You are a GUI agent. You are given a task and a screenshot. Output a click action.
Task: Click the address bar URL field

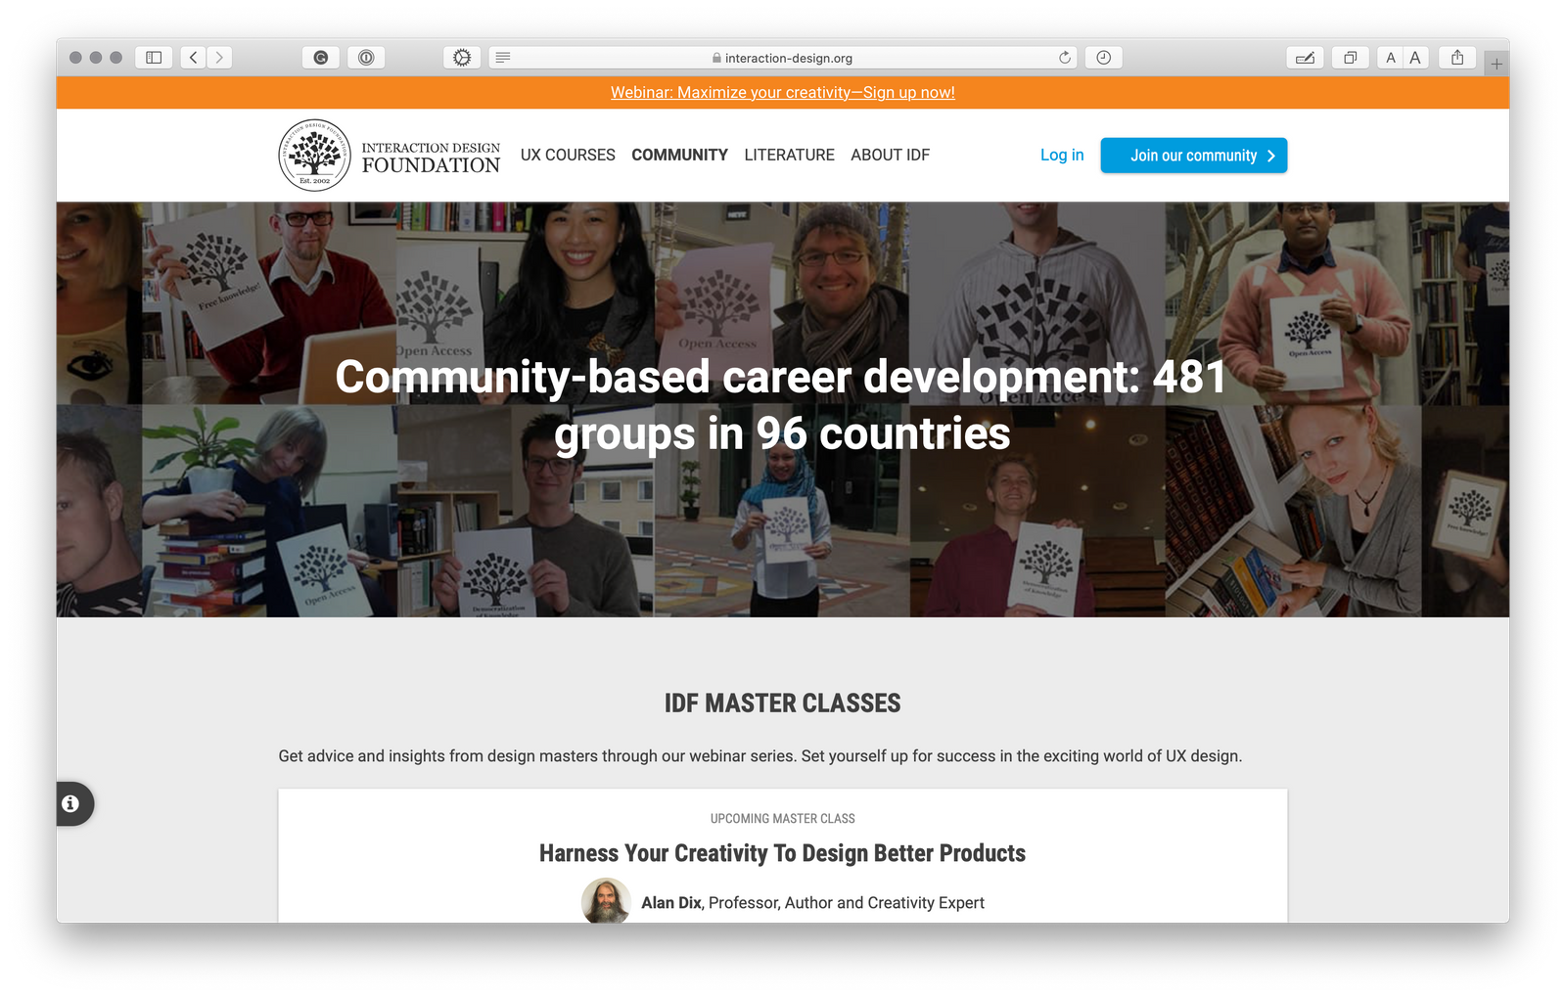[783, 58]
